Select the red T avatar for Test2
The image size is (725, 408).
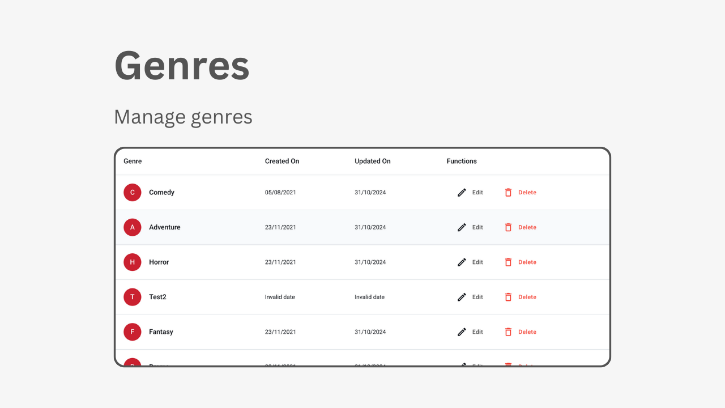(x=133, y=297)
